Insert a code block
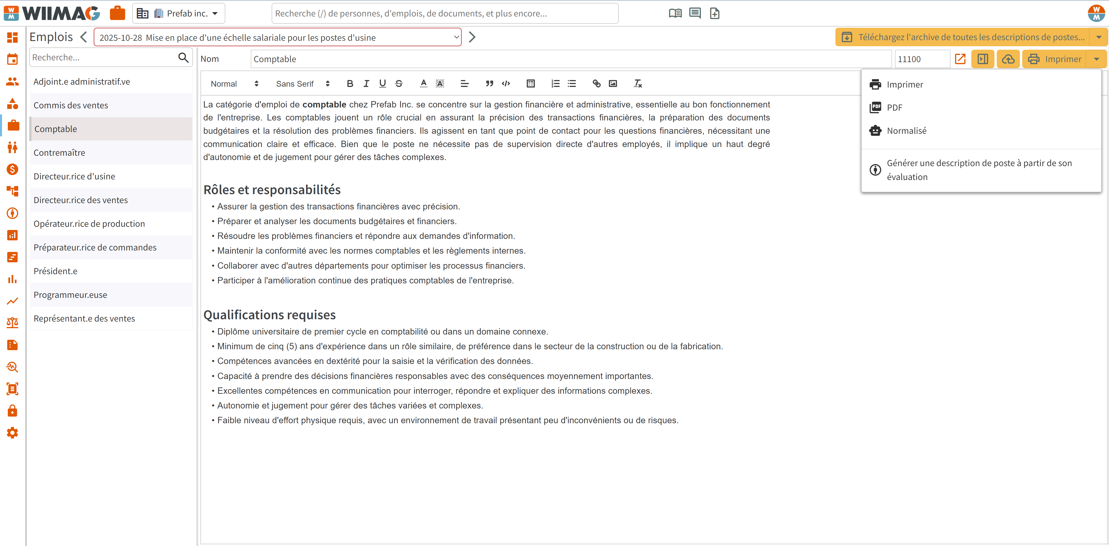 (x=506, y=83)
